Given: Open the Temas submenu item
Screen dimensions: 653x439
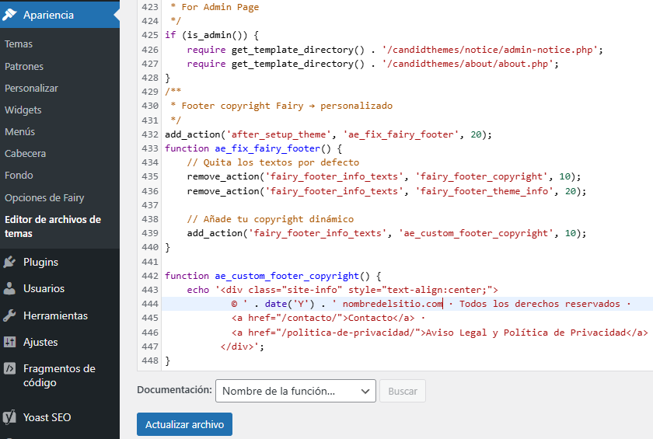Looking at the screenshot, I should point(19,44).
